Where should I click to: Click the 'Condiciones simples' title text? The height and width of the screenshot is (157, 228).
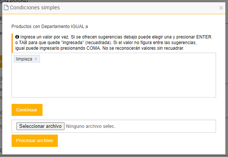(x=34, y=7)
